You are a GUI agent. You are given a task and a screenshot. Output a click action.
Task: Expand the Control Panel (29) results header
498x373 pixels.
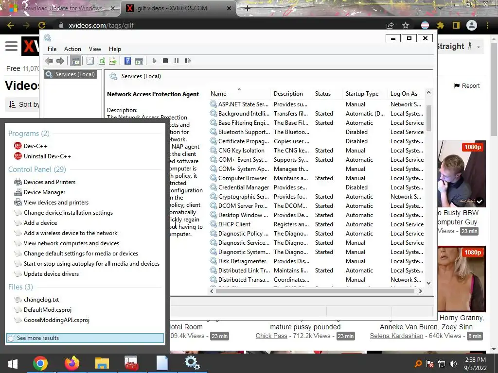[x=37, y=170]
